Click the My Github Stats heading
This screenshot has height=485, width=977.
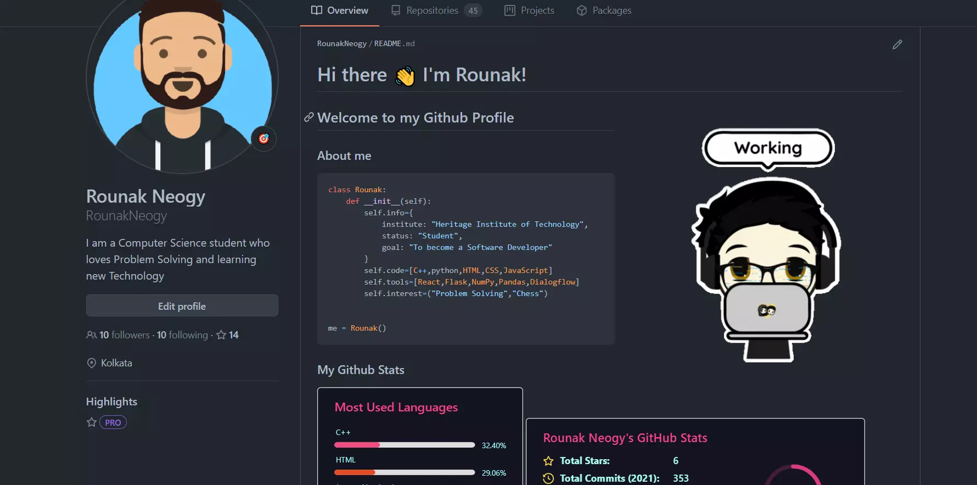tap(361, 370)
